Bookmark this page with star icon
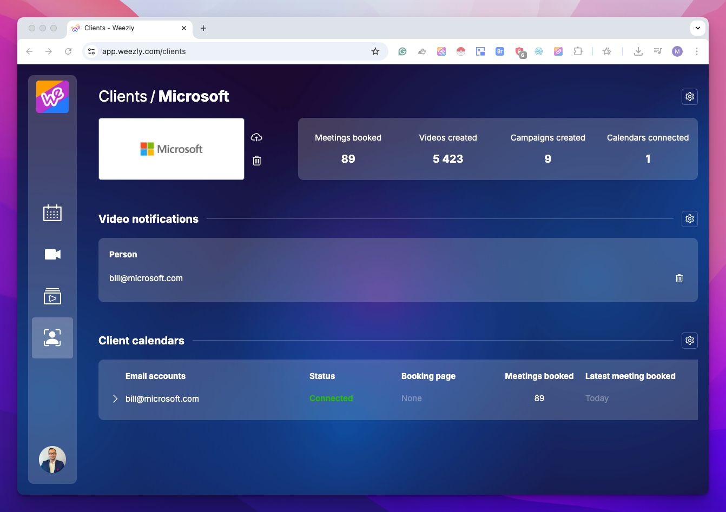Screen dimensions: 726x512 coord(375,51)
